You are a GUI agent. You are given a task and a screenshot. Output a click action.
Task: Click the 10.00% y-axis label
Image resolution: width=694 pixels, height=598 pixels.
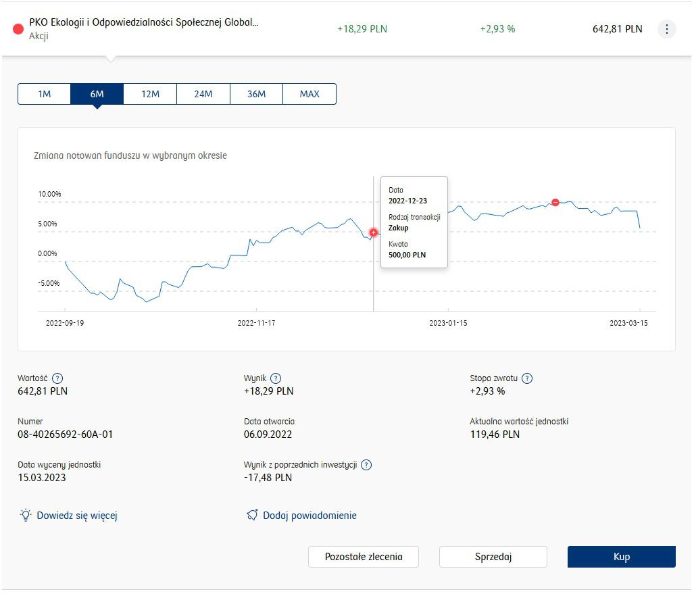49,195
